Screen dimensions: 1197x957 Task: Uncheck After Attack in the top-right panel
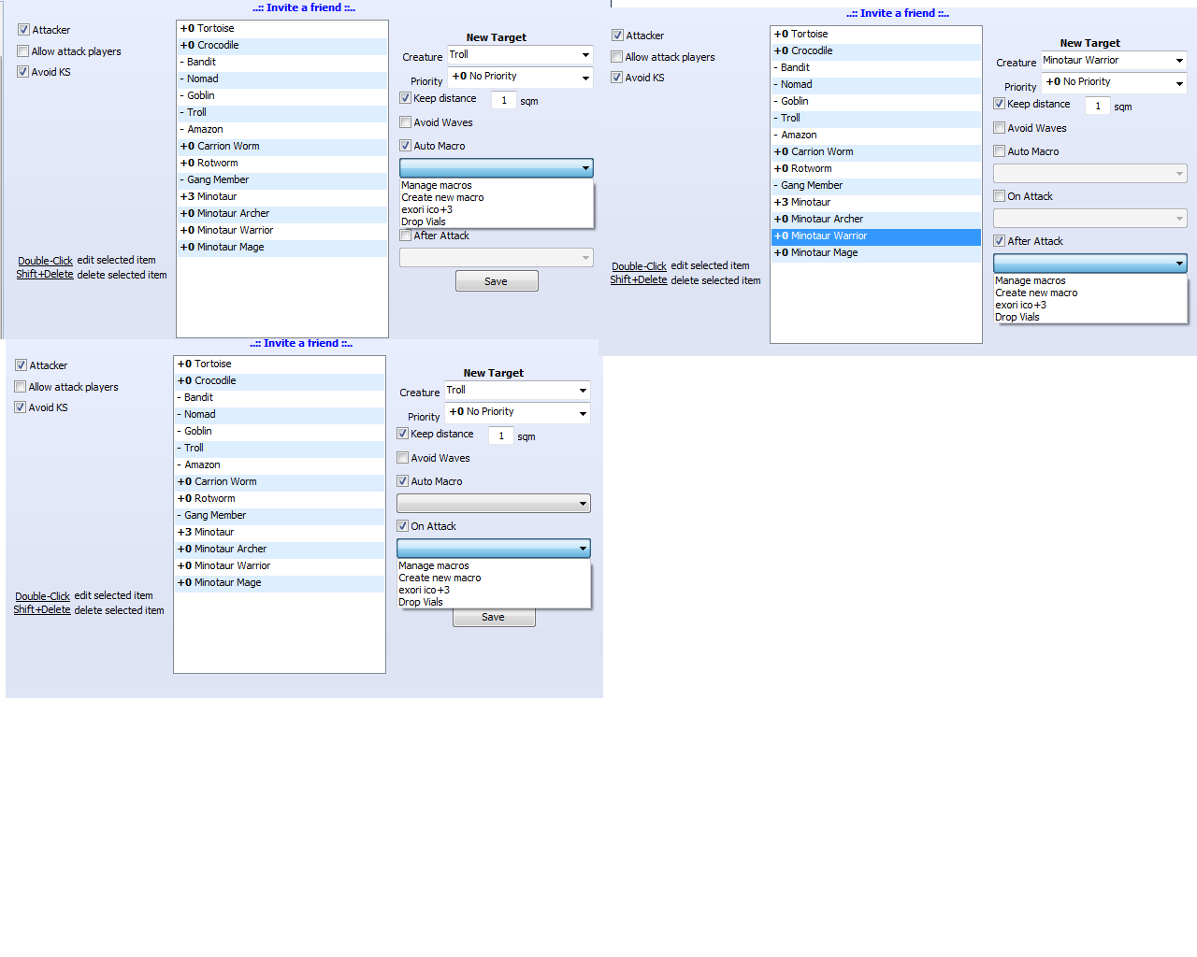[x=1000, y=241]
